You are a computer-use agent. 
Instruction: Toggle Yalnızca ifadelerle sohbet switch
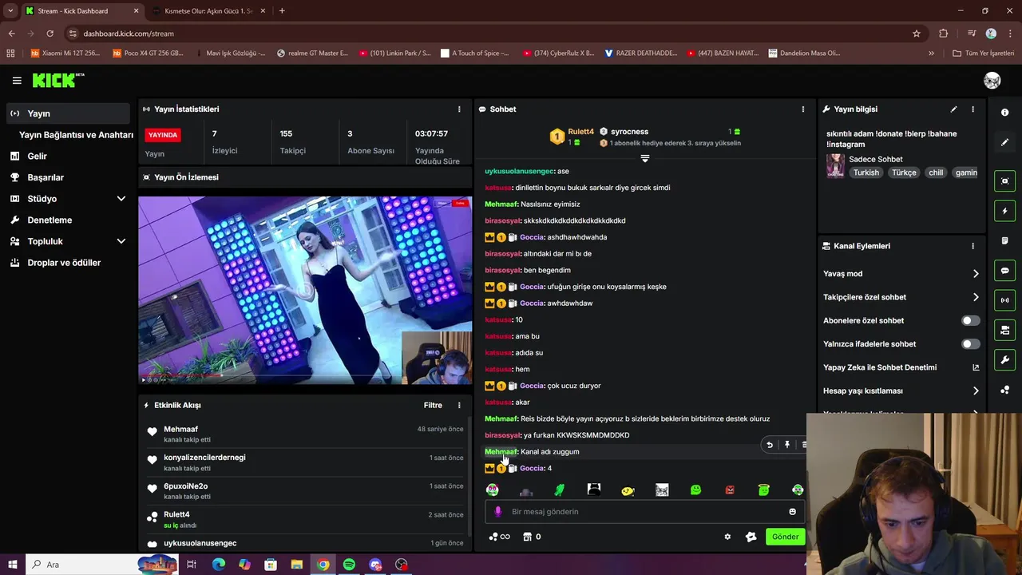click(970, 344)
